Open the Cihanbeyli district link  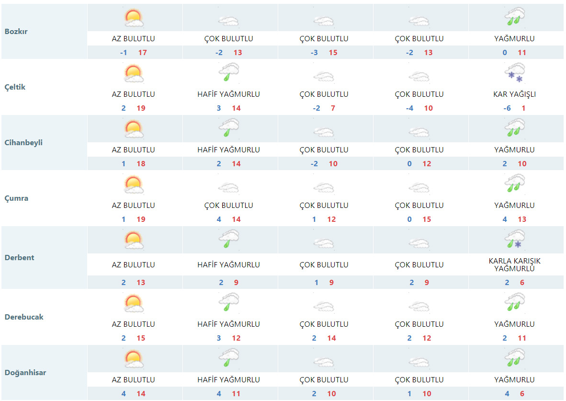(23, 143)
